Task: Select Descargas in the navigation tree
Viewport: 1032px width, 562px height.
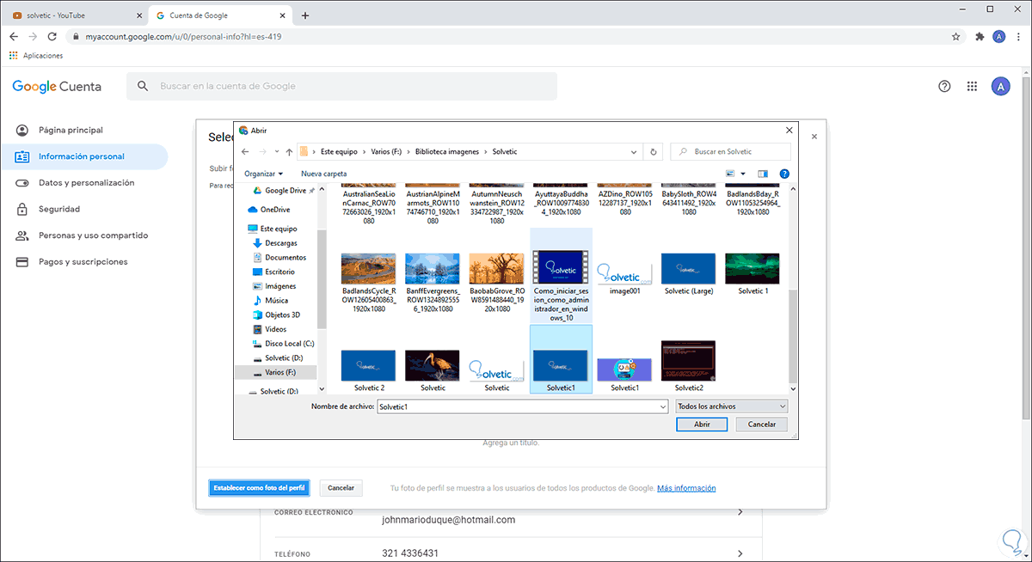Action: tap(280, 243)
